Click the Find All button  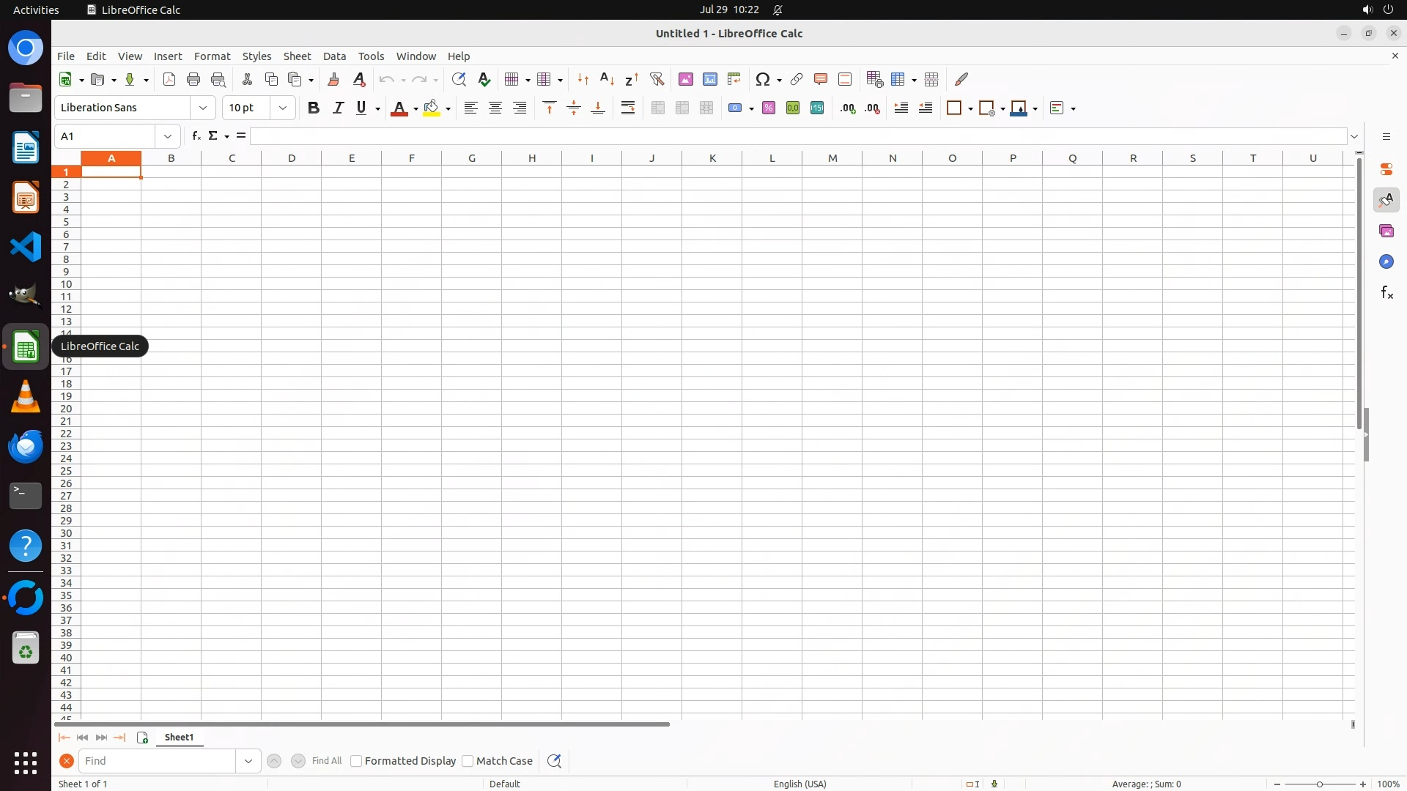[x=326, y=761]
